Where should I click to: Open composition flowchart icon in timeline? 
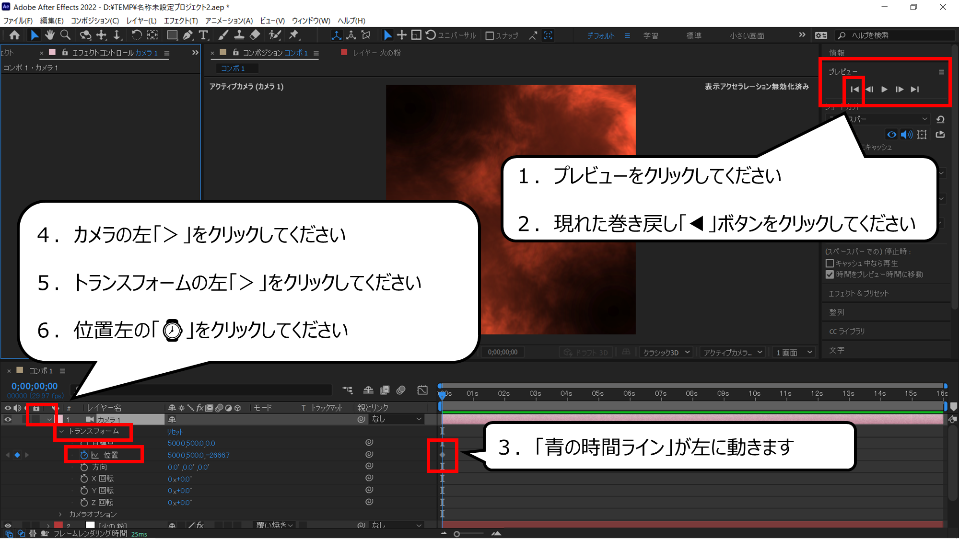(348, 390)
